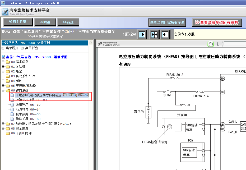This screenshot has height=170, width=246.
Task: Go back with the <<后退 button
Action: point(45,22)
